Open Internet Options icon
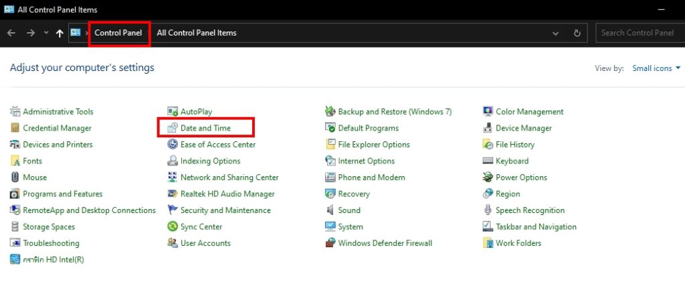This screenshot has height=286, width=685. click(330, 161)
